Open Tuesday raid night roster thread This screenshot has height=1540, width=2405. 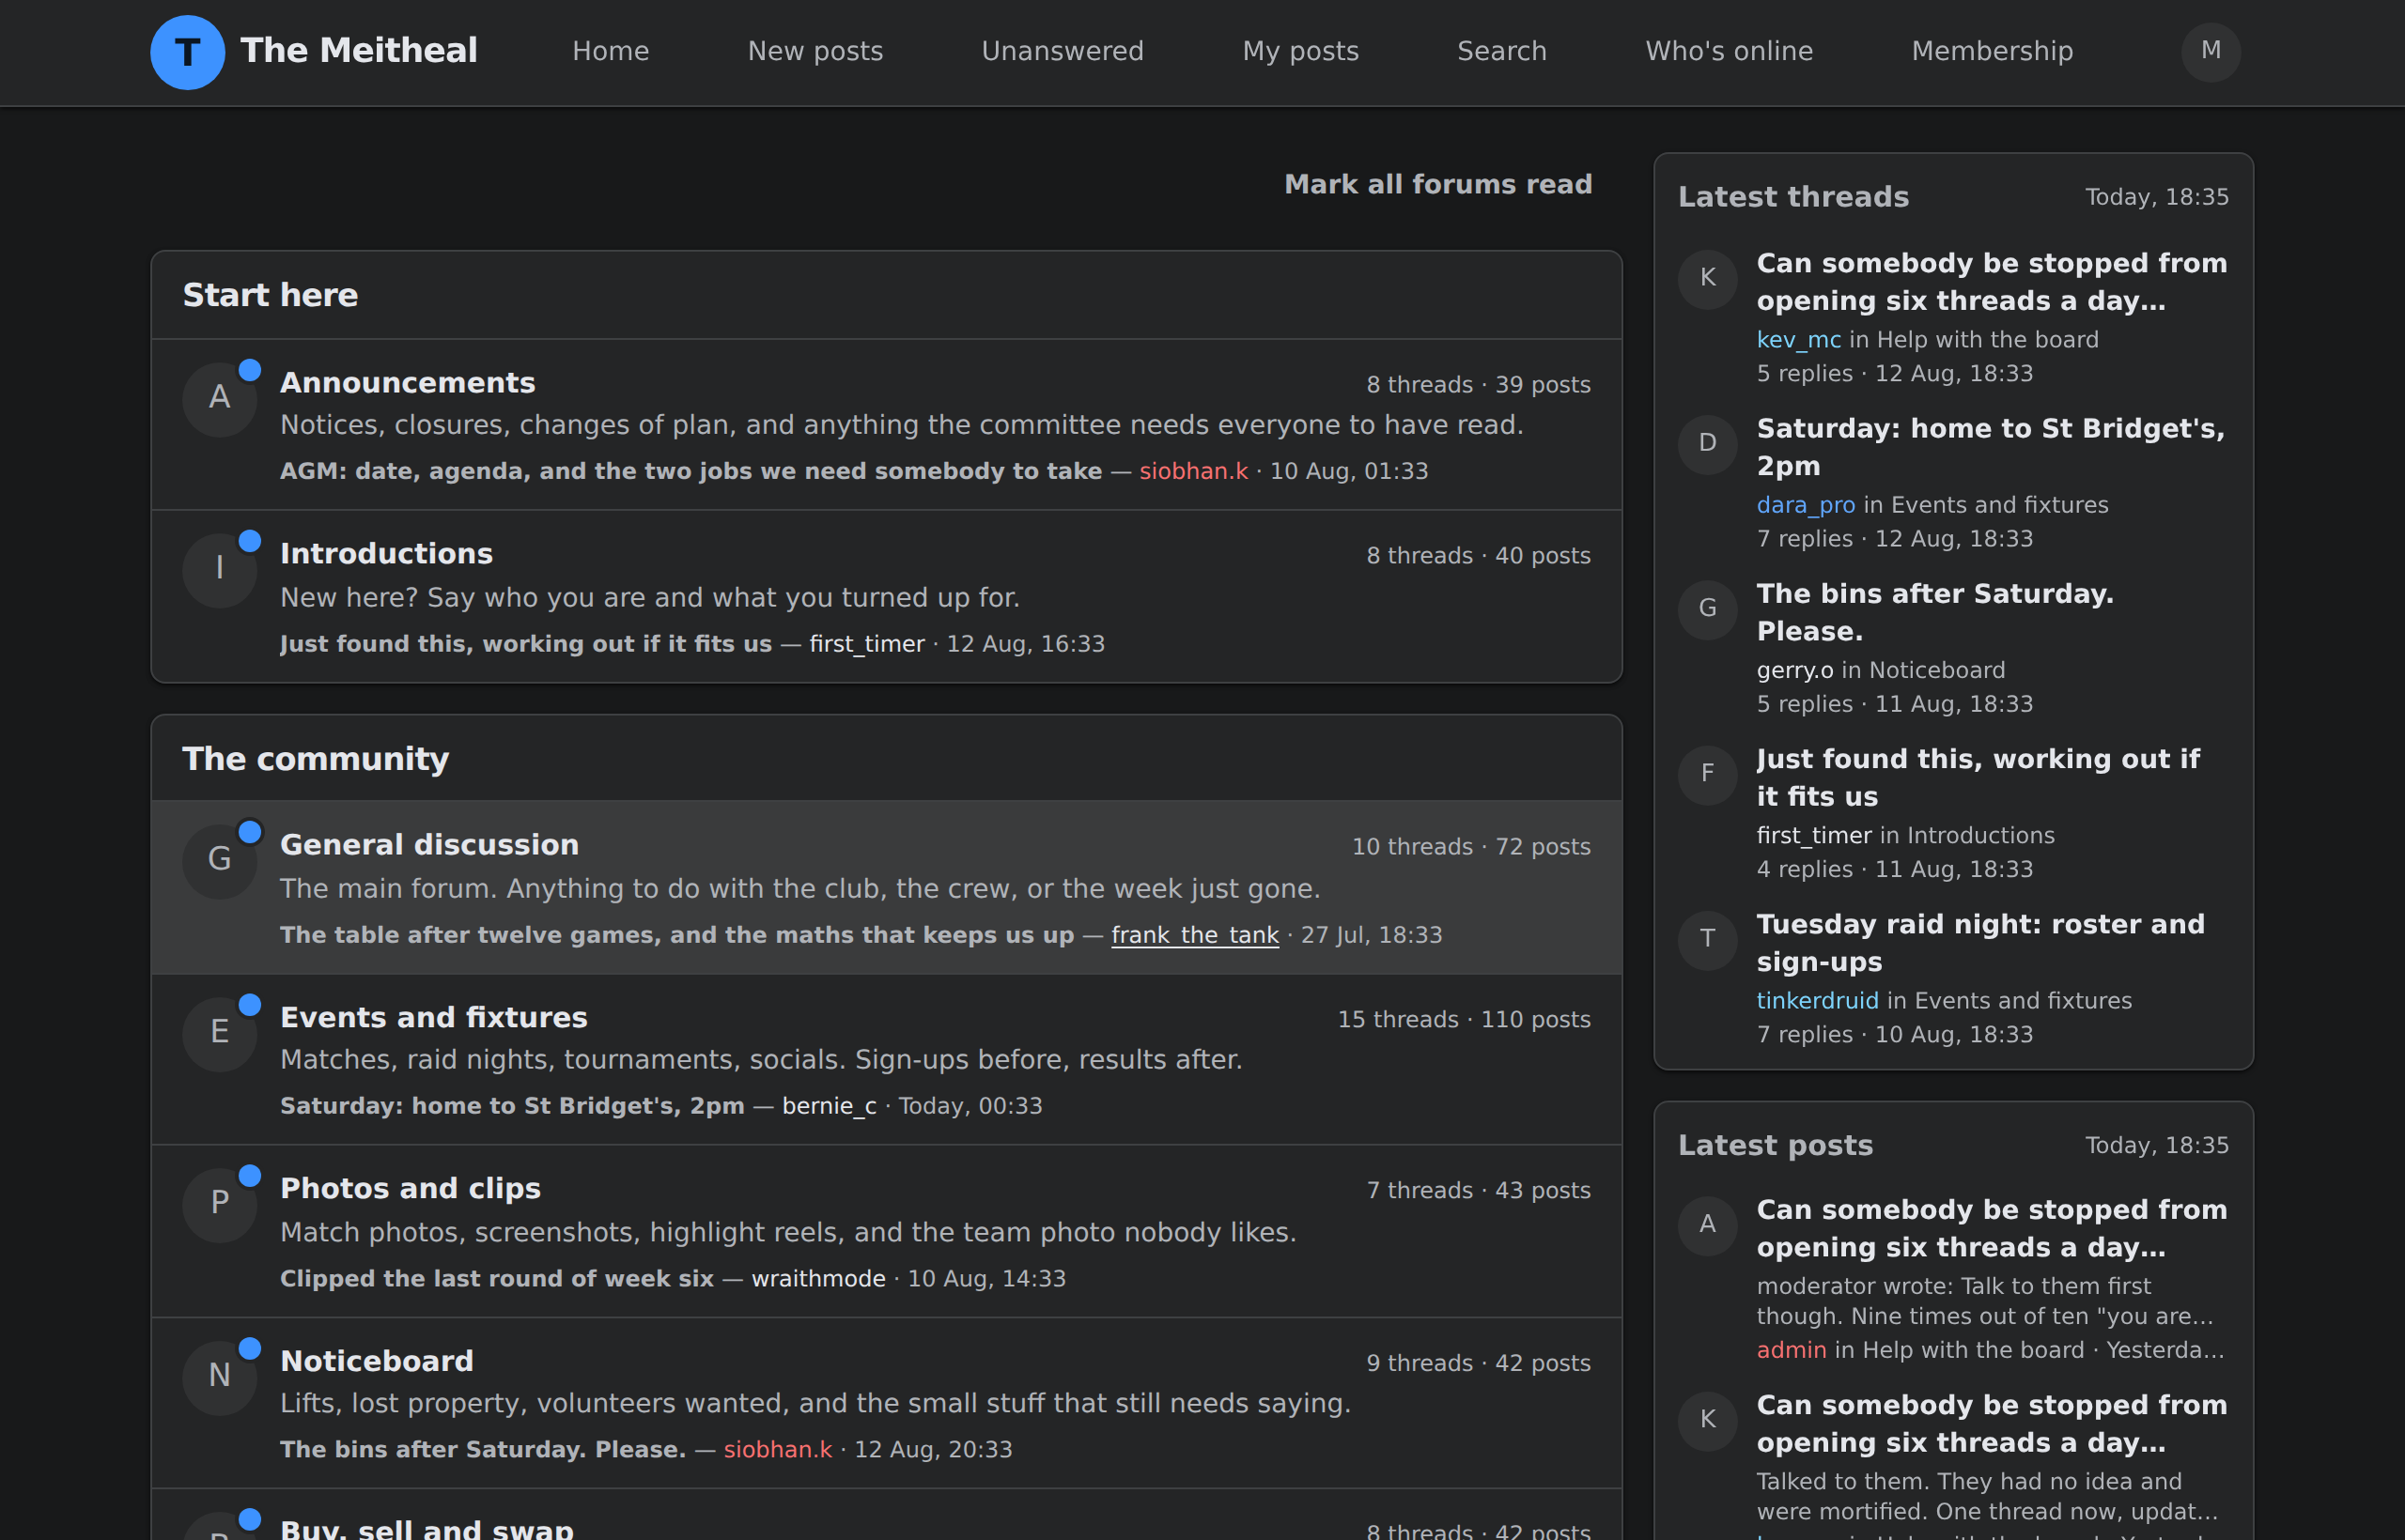point(1979,943)
